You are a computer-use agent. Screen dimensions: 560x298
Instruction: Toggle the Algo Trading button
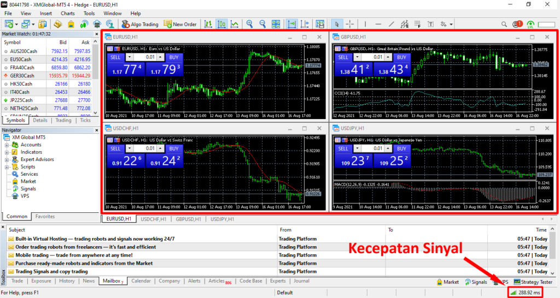pos(140,24)
